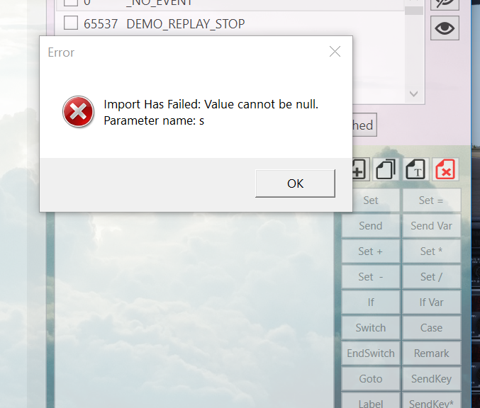Click the Send Var command button

click(x=431, y=226)
